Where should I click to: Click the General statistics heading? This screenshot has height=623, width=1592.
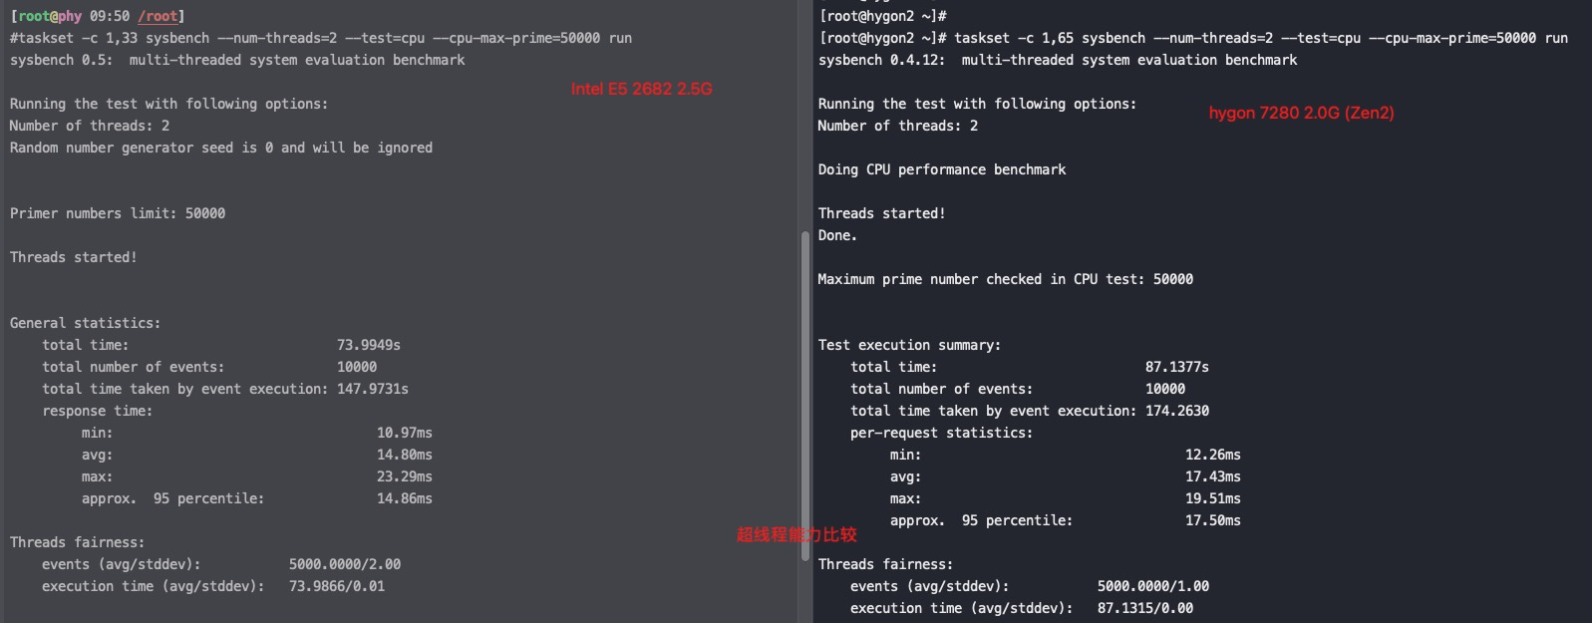click(x=85, y=323)
